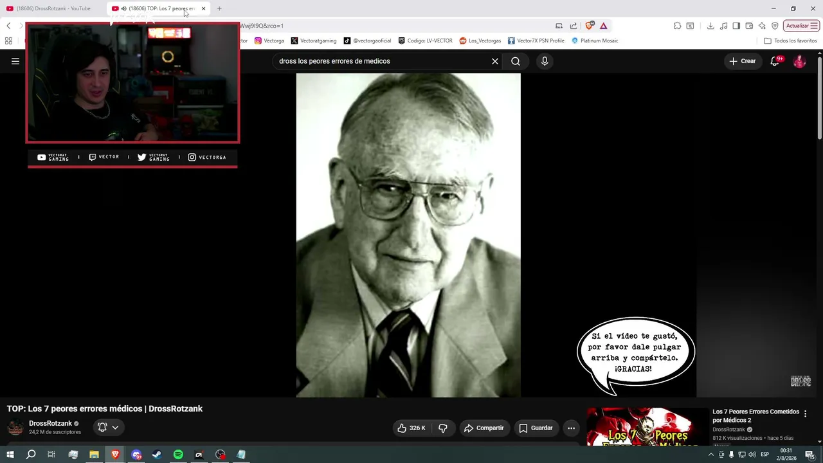Start voice search with the microphone
Viewport: 823px width, 463px height.
[x=545, y=61]
